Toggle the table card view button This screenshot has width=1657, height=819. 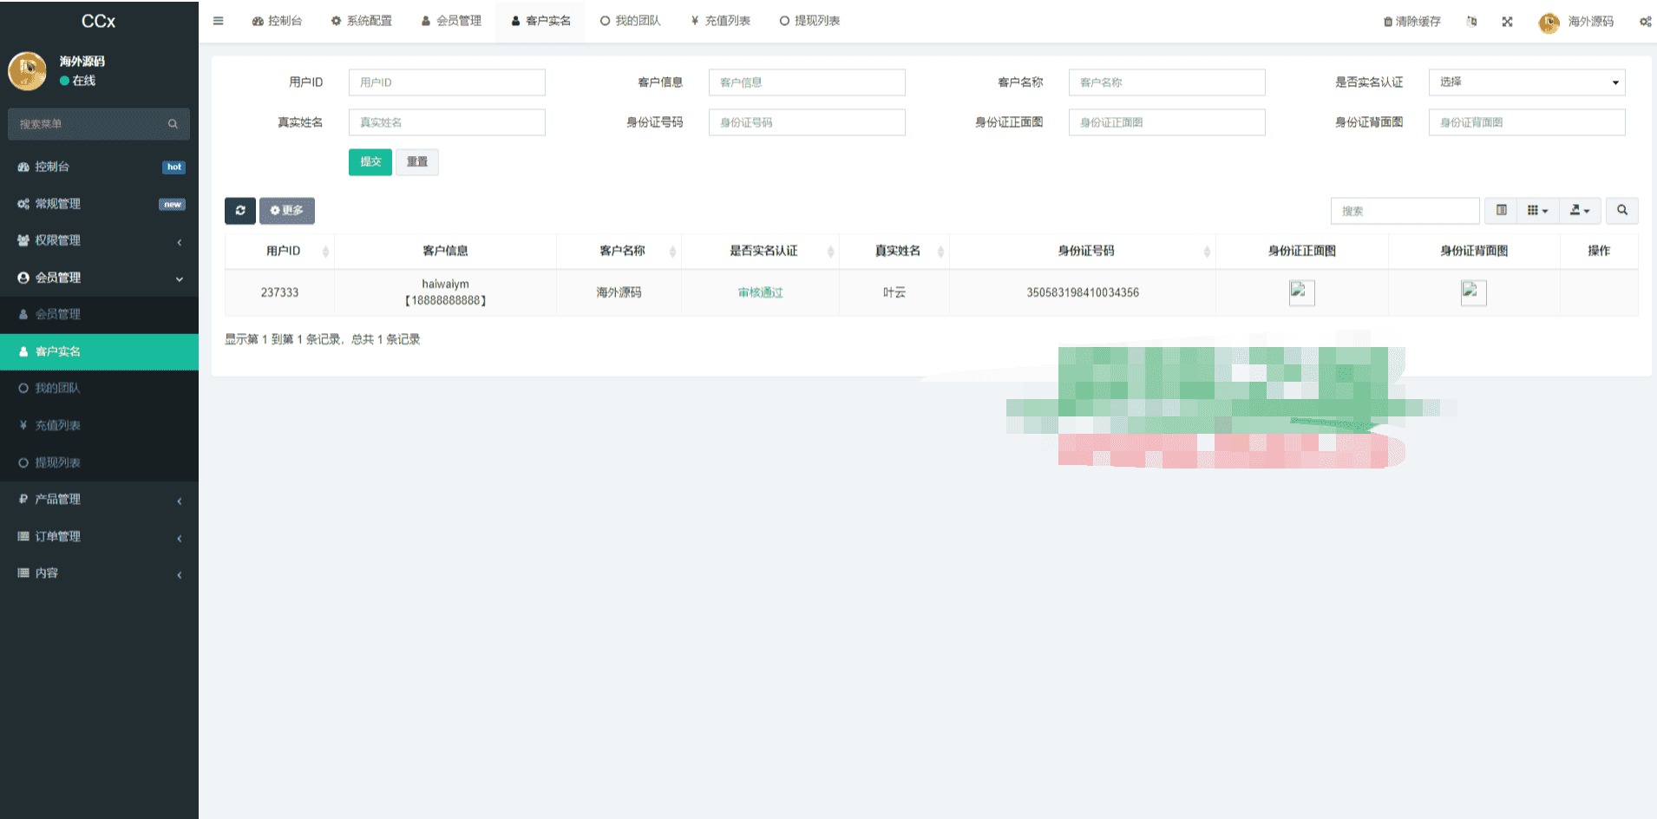click(1501, 211)
